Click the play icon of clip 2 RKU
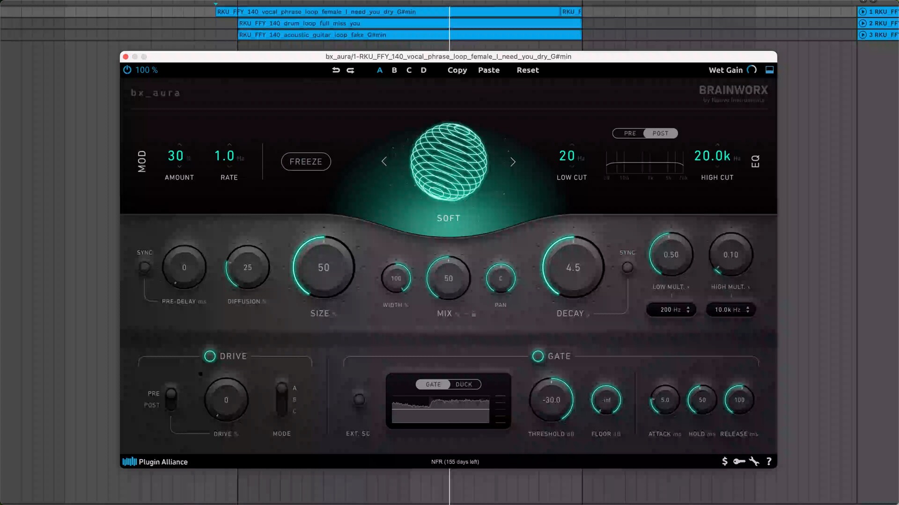899x505 pixels. point(862,23)
